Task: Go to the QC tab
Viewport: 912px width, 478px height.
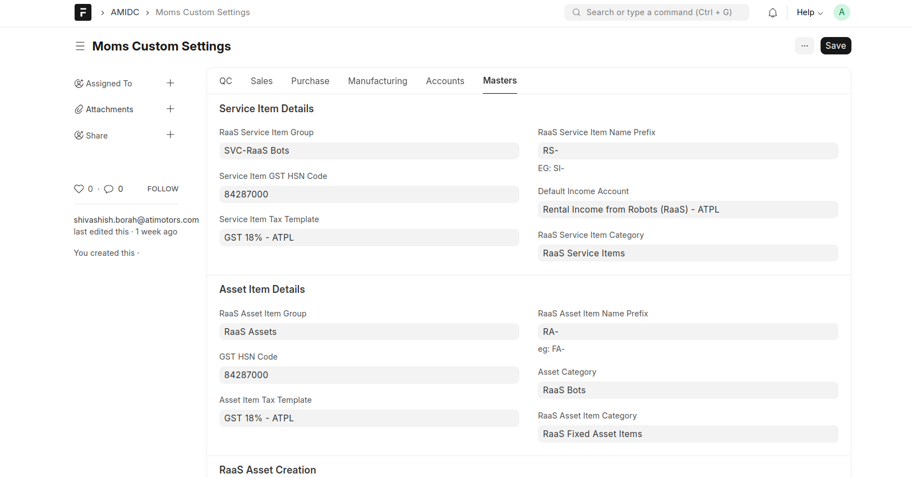Action: pyautogui.click(x=225, y=81)
